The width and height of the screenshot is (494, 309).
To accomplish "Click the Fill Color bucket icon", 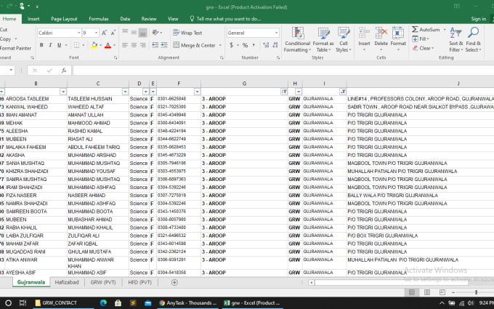I will (x=94, y=45).
